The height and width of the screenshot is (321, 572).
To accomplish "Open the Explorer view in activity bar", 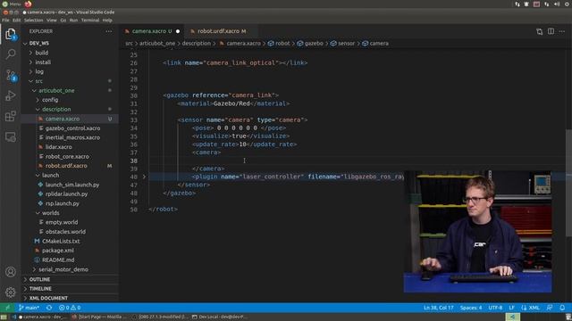I will coord(11,34).
